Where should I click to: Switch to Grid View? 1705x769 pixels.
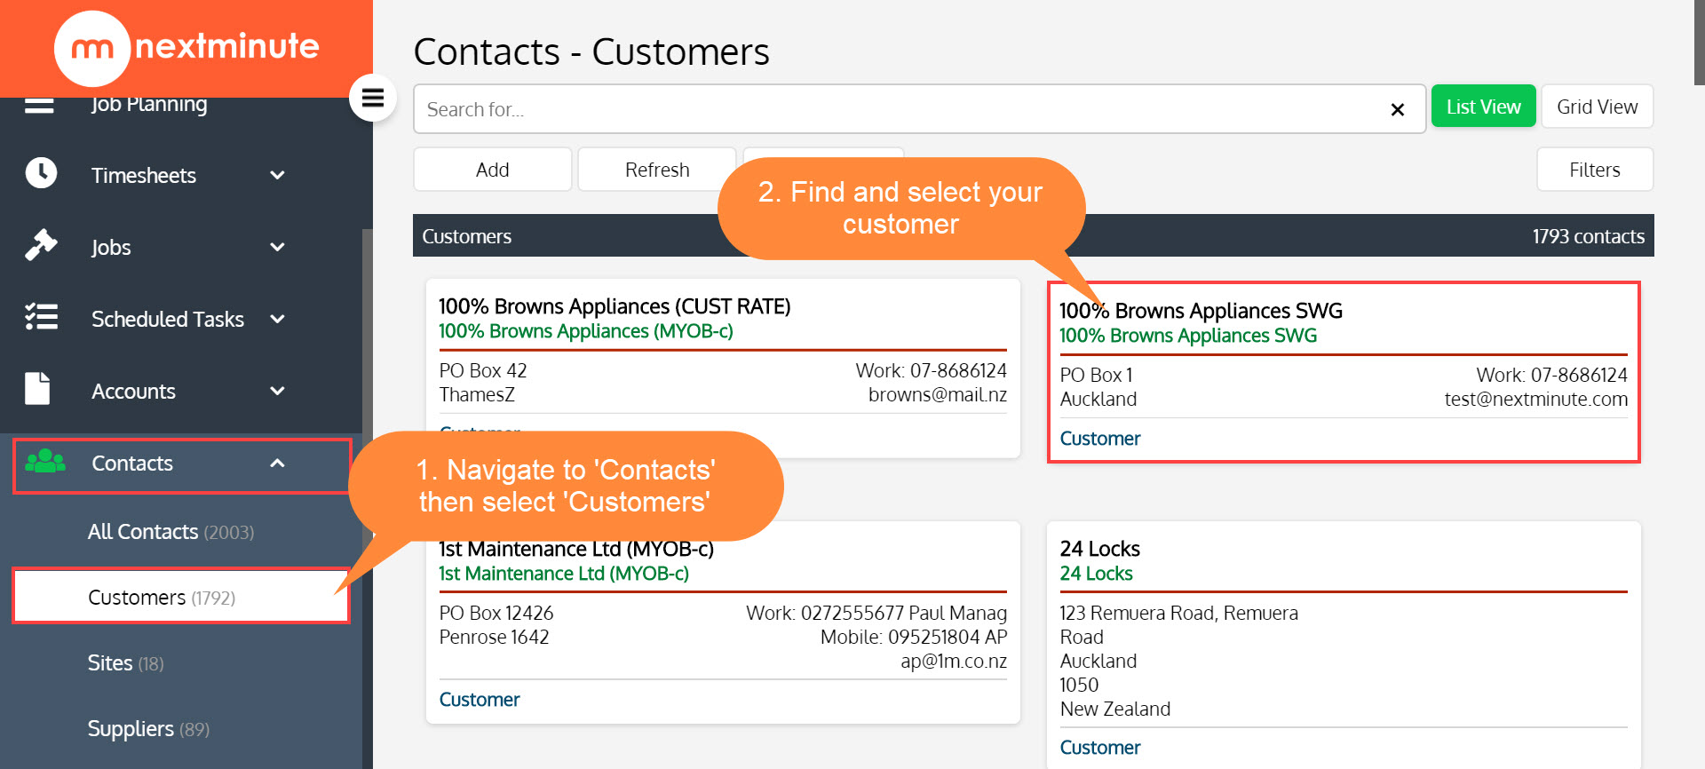point(1597,107)
